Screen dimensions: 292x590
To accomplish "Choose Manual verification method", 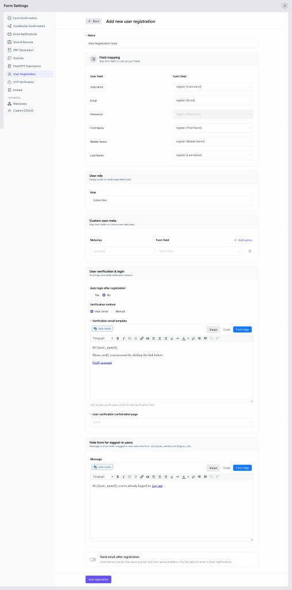I will click(x=118, y=311).
